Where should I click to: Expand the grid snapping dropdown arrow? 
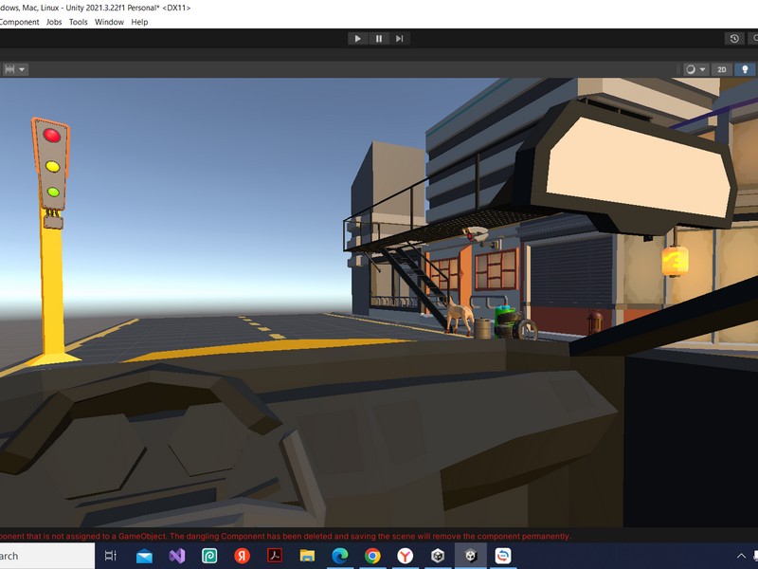pos(23,69)
